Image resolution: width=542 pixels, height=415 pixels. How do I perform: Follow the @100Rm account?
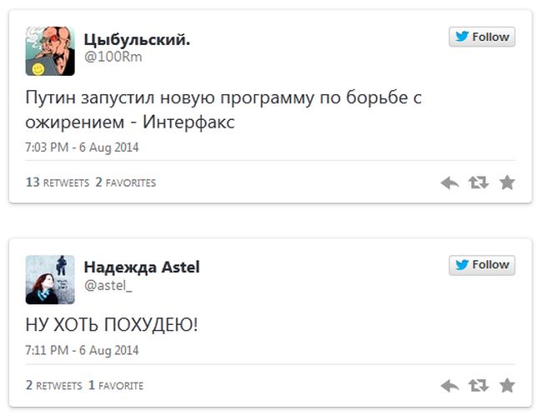coord(482,37)
